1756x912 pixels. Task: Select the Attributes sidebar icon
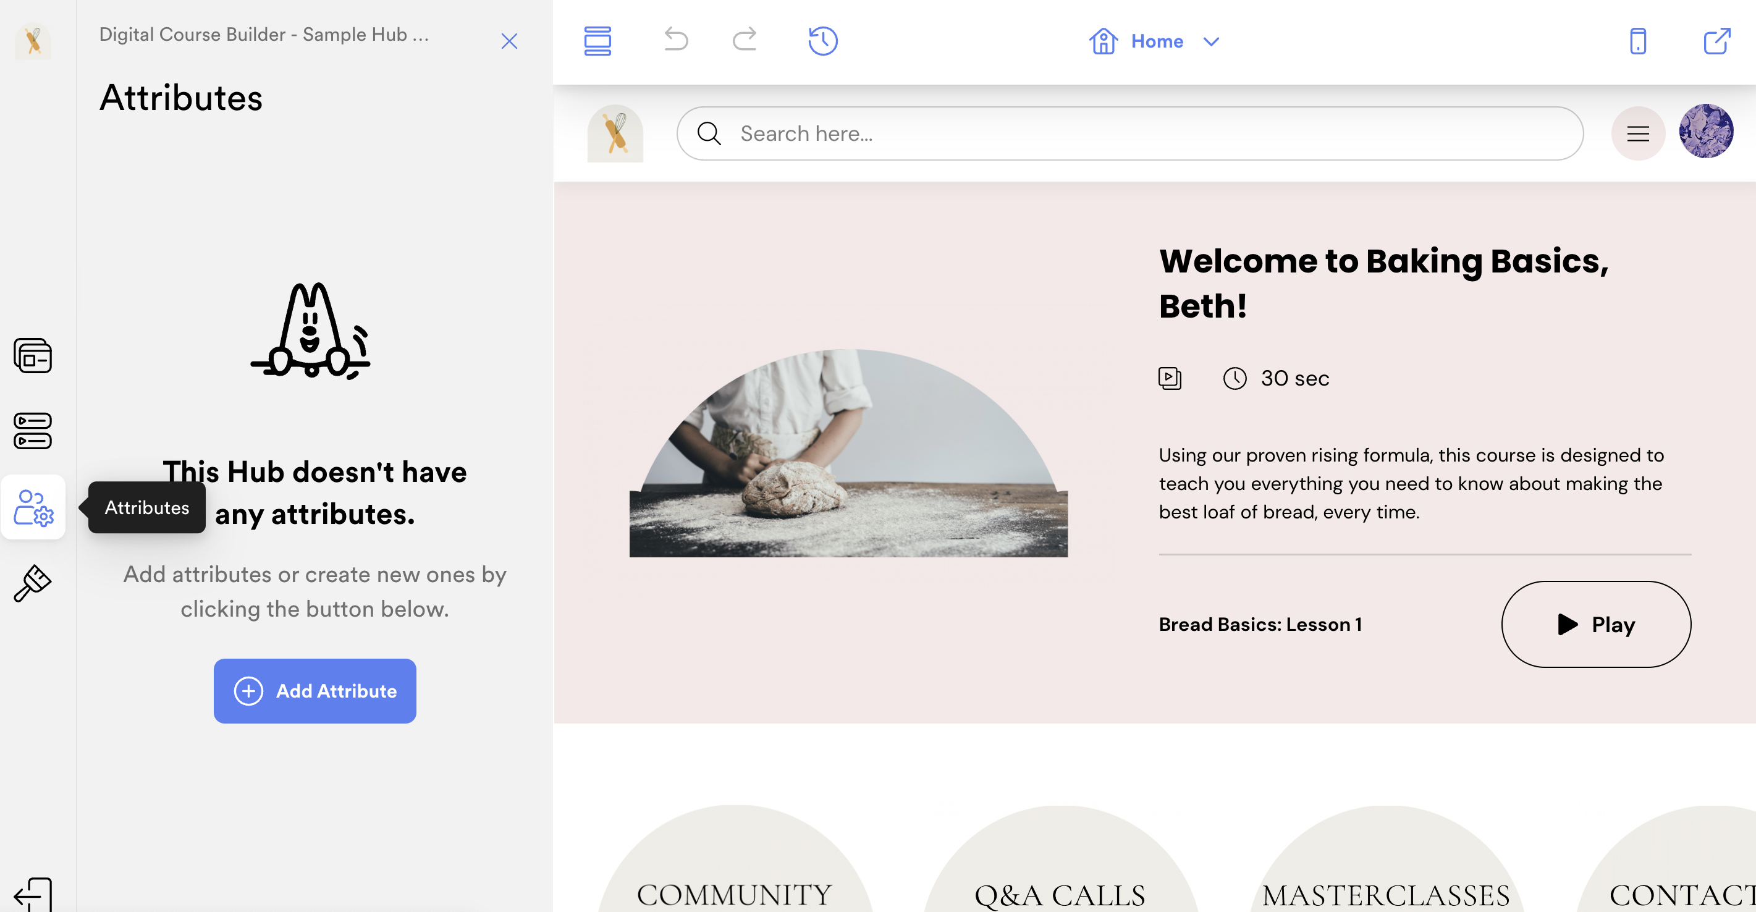(33, 507)
